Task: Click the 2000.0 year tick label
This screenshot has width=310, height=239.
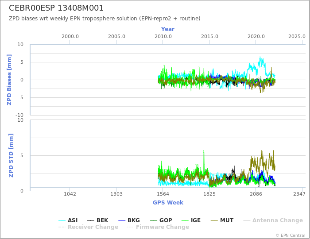Action: click(70, 37)
